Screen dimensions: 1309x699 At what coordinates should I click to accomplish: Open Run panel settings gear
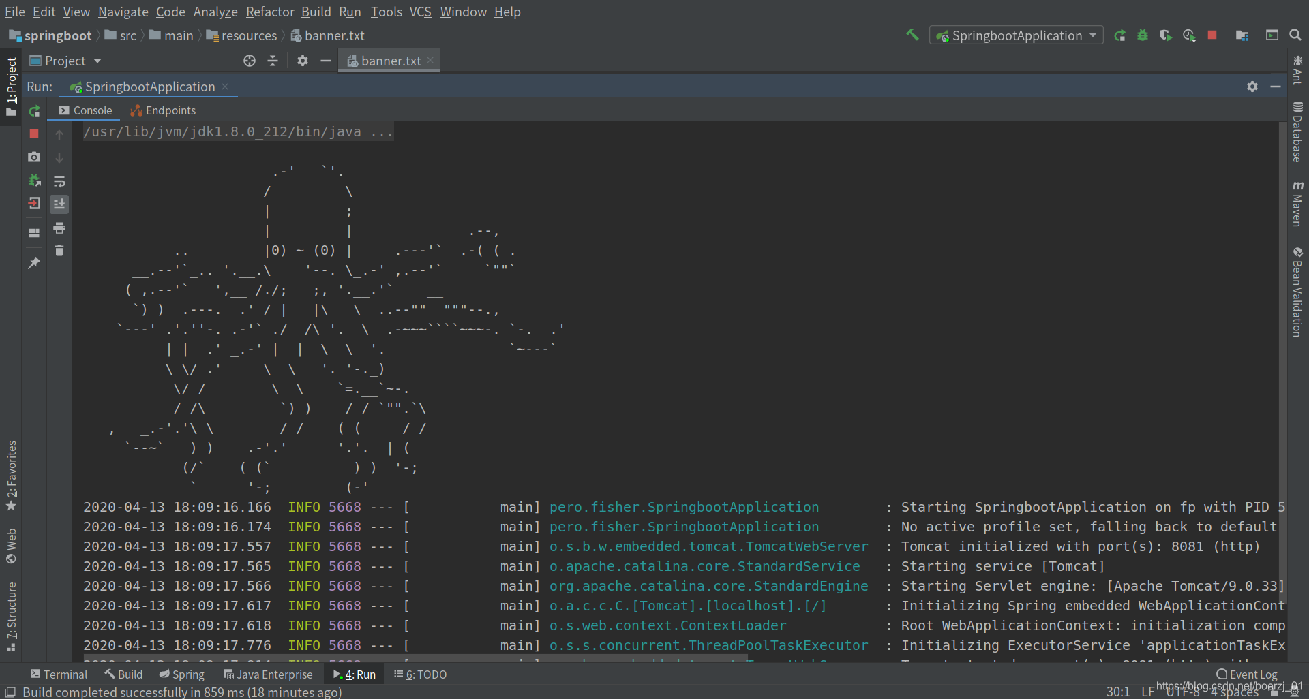[1252, 87]
